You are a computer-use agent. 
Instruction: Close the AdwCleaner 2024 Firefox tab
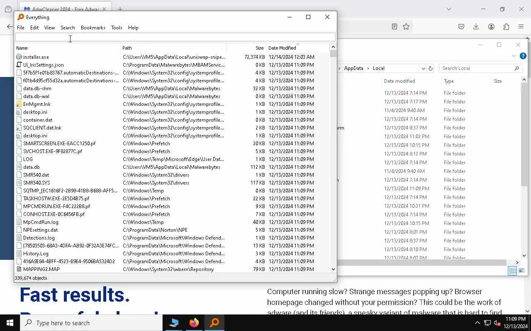(104, 9)
